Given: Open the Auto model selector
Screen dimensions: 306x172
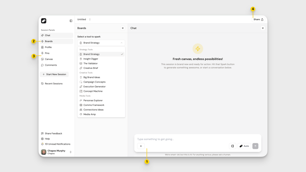Looking at the screenshot, I should (244, 146).
